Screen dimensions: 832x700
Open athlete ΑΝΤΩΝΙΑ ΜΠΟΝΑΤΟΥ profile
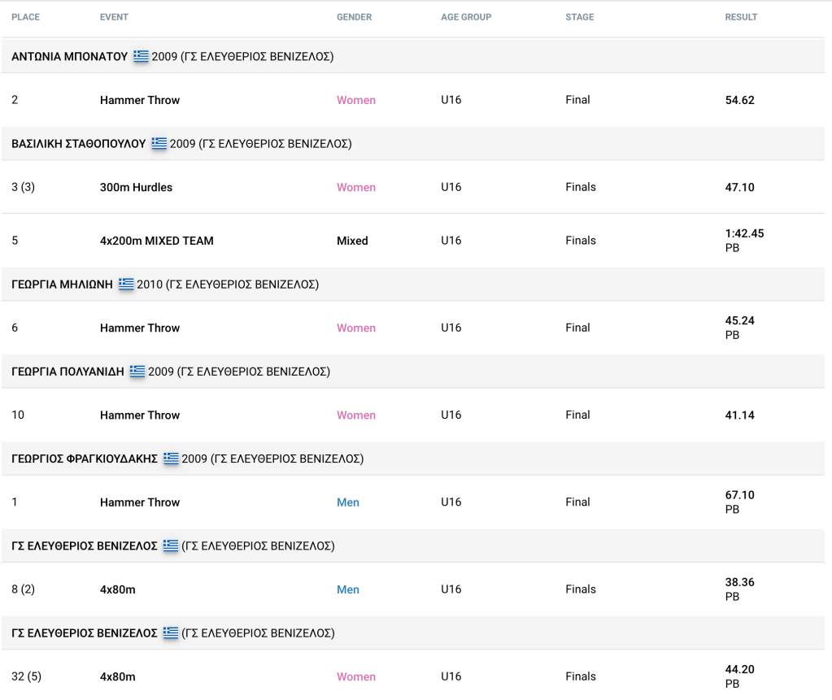(x=70, y=57)
